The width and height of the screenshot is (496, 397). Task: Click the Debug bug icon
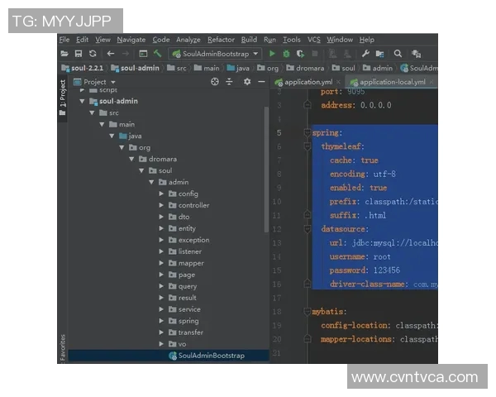pos(286,54)
